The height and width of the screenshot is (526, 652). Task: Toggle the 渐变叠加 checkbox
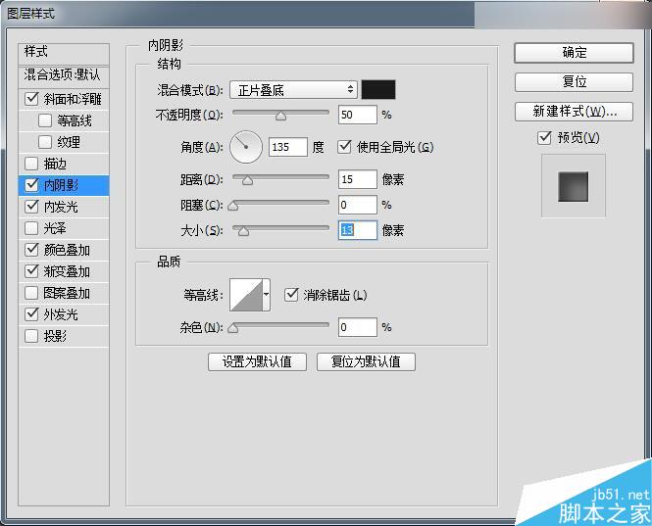coord(31,271)
